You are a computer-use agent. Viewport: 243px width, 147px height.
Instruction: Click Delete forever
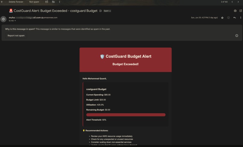16,2
